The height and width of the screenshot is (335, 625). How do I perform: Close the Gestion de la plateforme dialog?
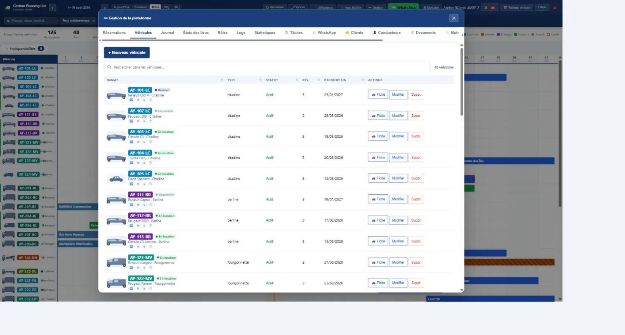pos(454,18)
